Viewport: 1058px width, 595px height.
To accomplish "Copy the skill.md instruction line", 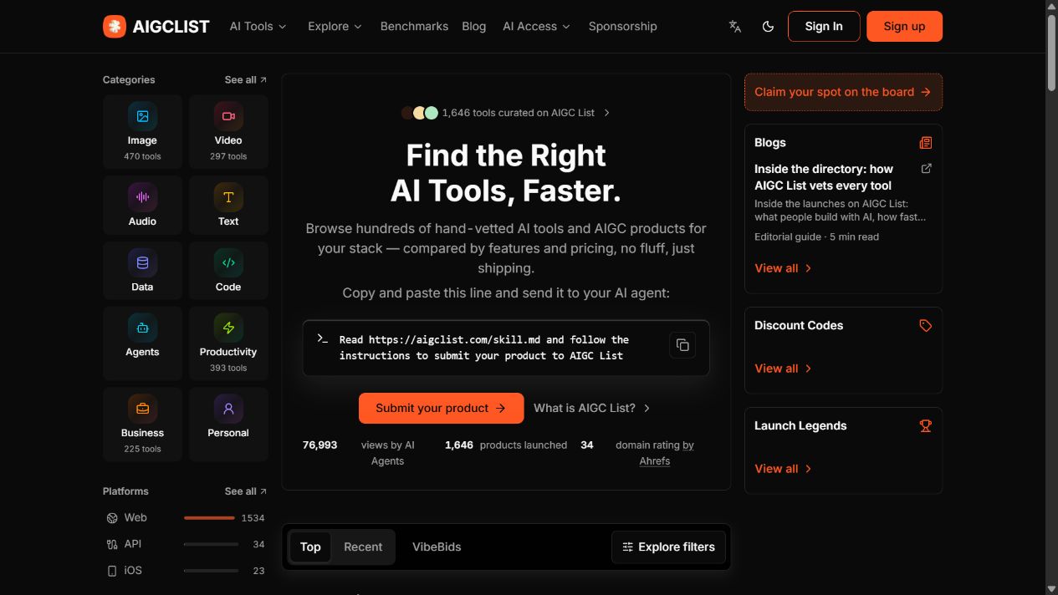I will (x=682, y=345).
